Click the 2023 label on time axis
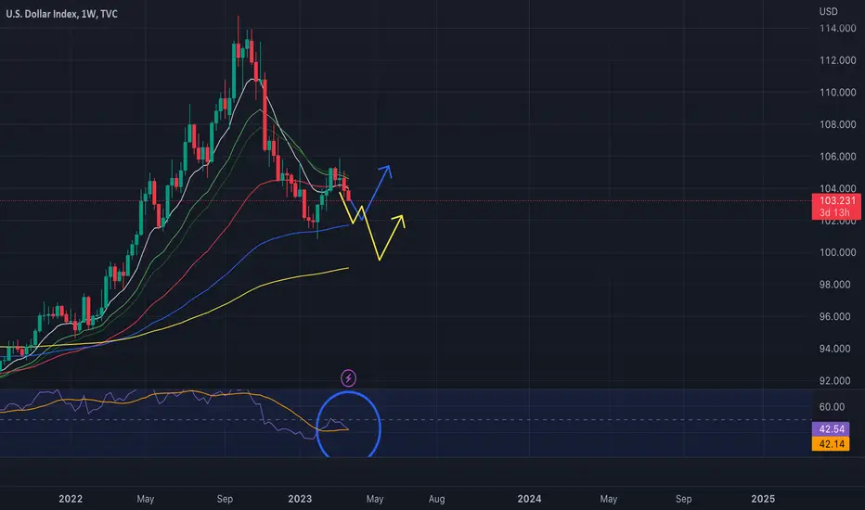 click(x=300, y=499)
